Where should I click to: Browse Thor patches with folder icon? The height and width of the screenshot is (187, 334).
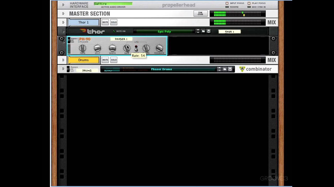(203, 31)
